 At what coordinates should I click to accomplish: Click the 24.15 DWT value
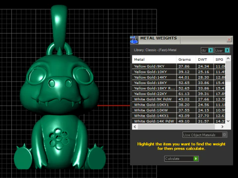tap(203, 110)
